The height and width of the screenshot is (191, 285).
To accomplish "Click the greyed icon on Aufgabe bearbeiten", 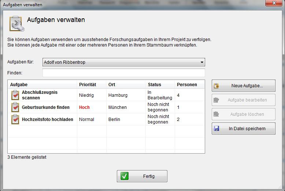I will pos(216,100).
